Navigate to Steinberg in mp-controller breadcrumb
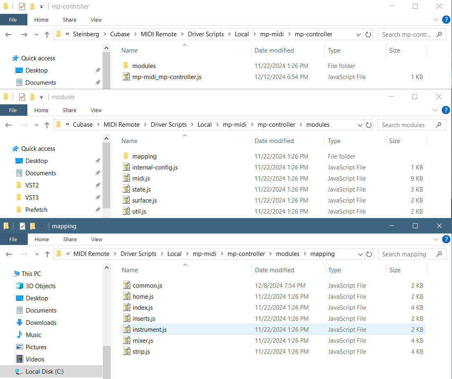Viewport: 452px width, 379px height. [x=86, y=34]
